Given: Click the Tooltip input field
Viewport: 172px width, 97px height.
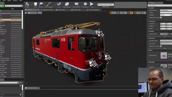Looking at the screenshot, I should tap(166, 13).
